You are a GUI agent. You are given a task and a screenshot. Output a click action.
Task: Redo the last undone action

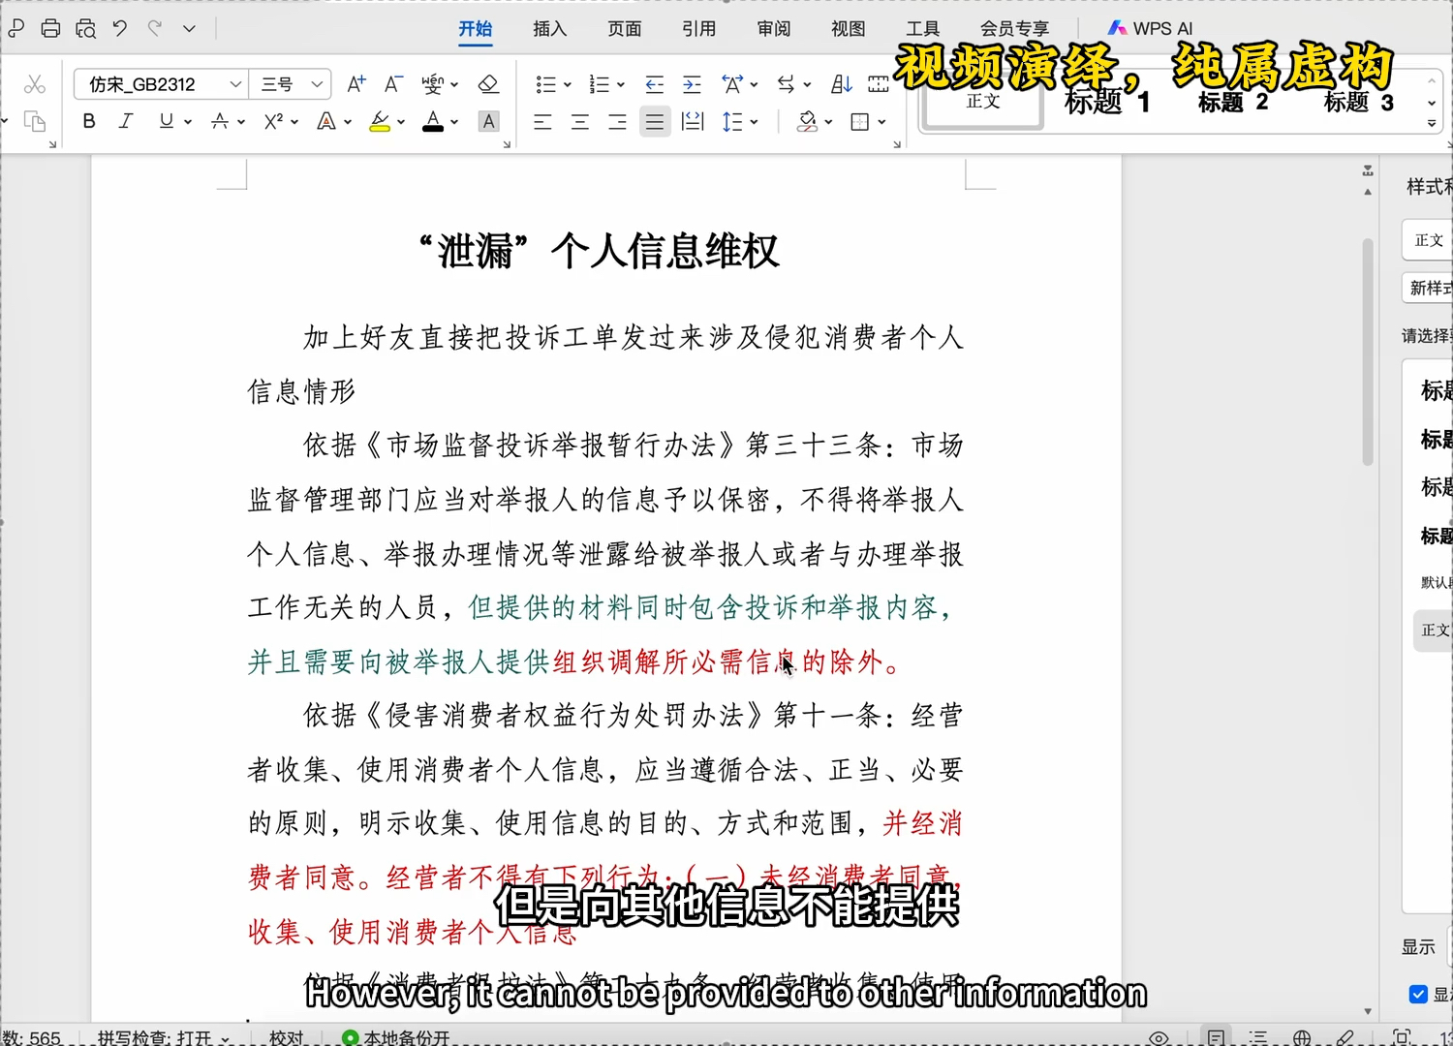pyautogui.click(x=154, y=28)
